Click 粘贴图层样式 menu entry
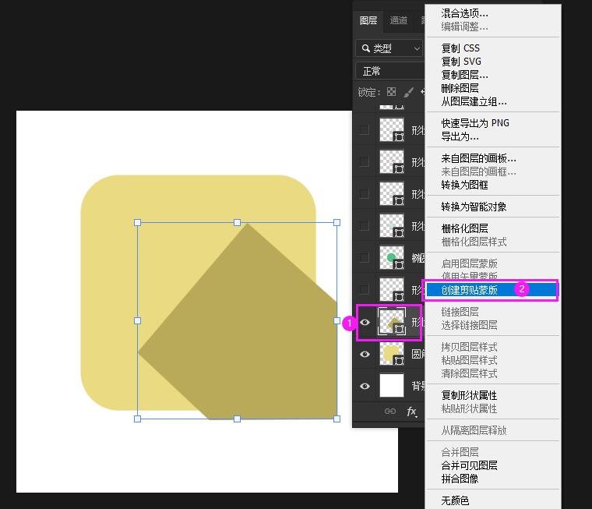Image resolution: width=592 pixels, height=509 pixels. tap(469, 360)
